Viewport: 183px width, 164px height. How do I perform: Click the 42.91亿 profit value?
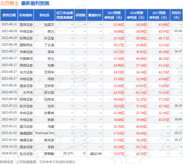click(x=119, y=92)
